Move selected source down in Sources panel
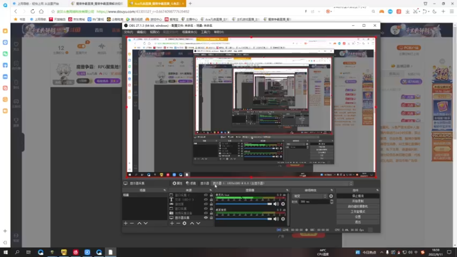The width and height of the screenshot is (457, 257). click(198, 223)
